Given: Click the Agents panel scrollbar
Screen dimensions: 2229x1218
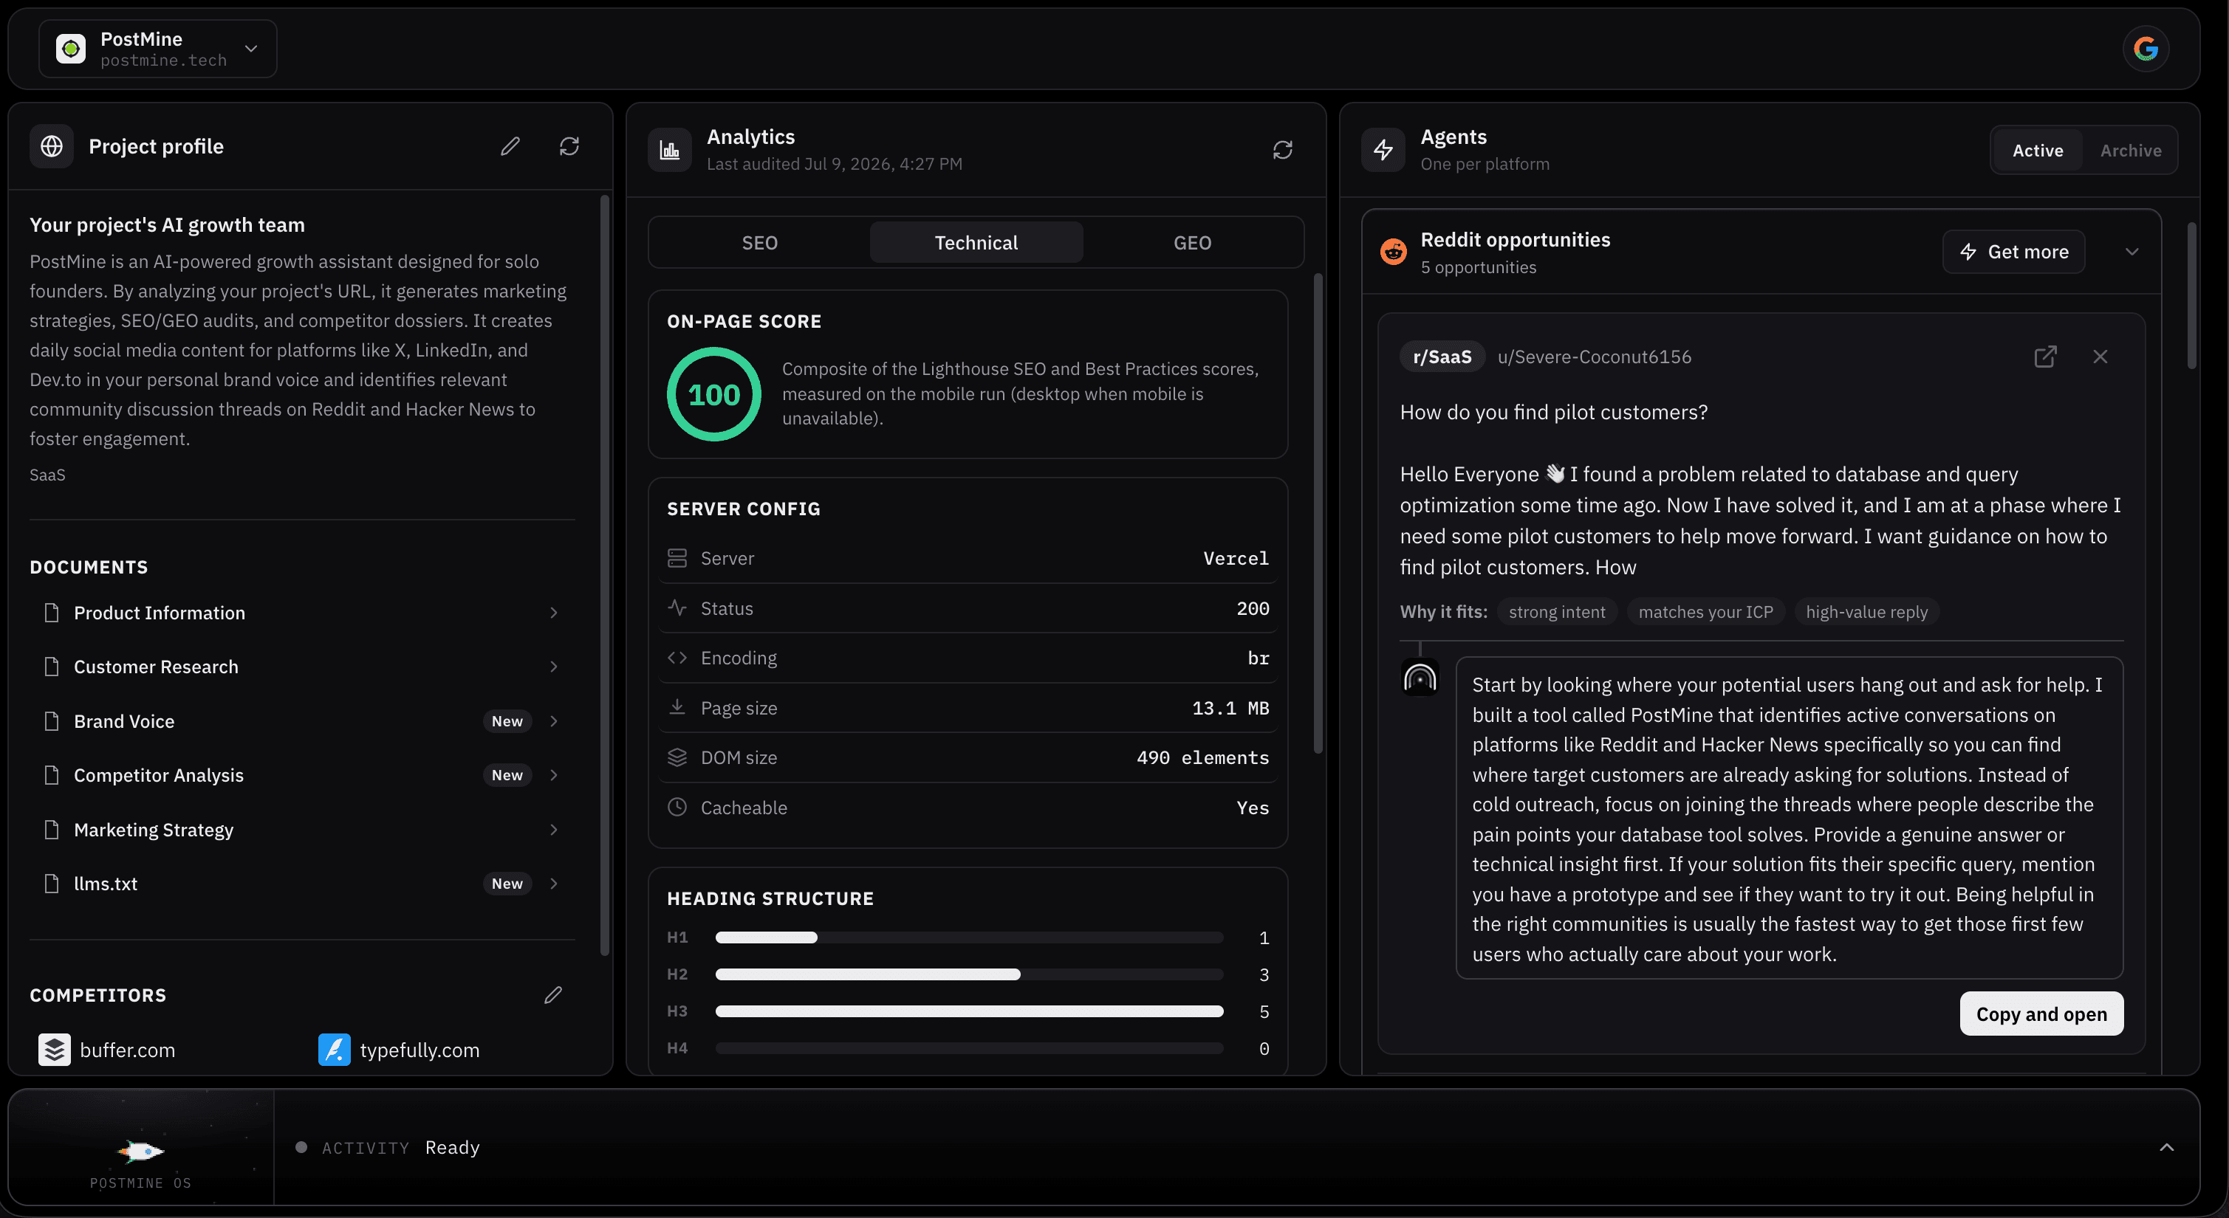Looking at the screenshot, I should (2191, 296).
